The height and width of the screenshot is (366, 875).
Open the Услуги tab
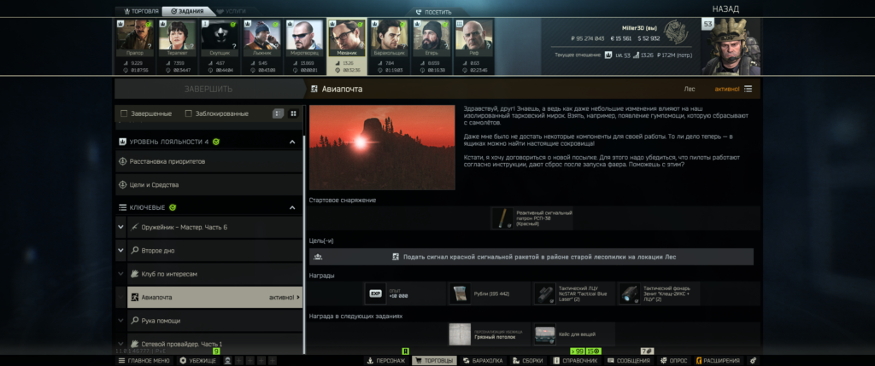232,11
